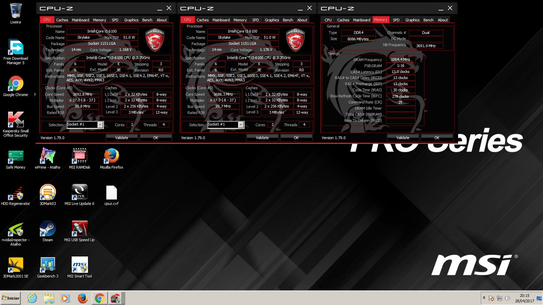The height and width of the screenshot is (305, 543).
Task: Click Cycle Time tRAS value 30 clocks
Action: pyautogui.click(x=401, y=90)
